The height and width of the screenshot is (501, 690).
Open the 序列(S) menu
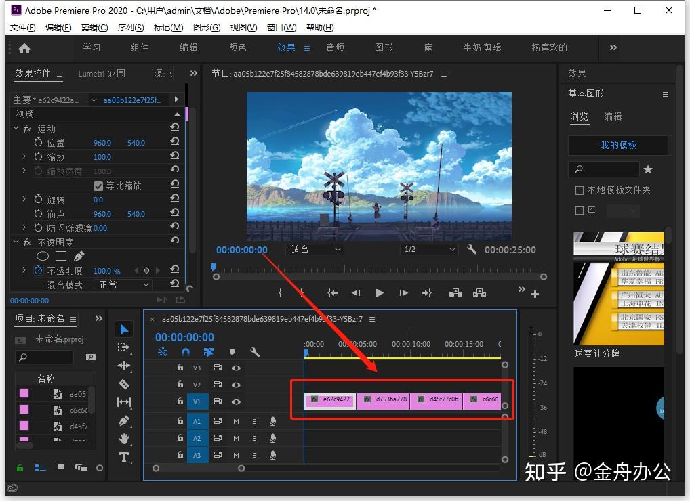(x=131, y=28)
